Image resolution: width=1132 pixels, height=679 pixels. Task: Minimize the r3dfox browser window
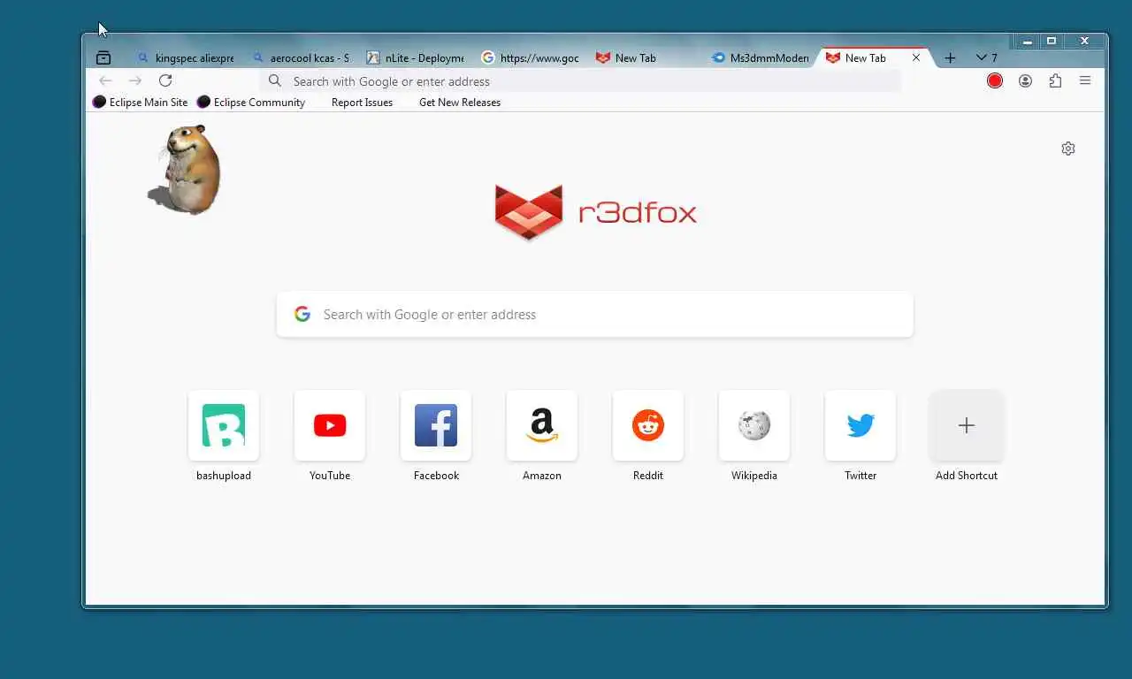pos(1027,41)
